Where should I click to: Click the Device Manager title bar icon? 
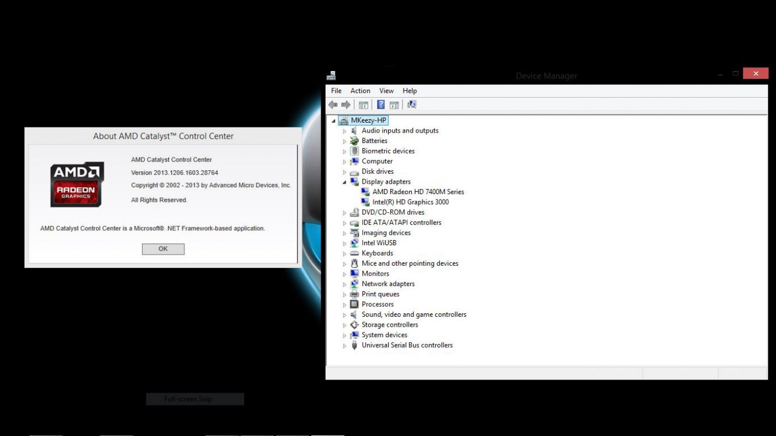[332, 76]
